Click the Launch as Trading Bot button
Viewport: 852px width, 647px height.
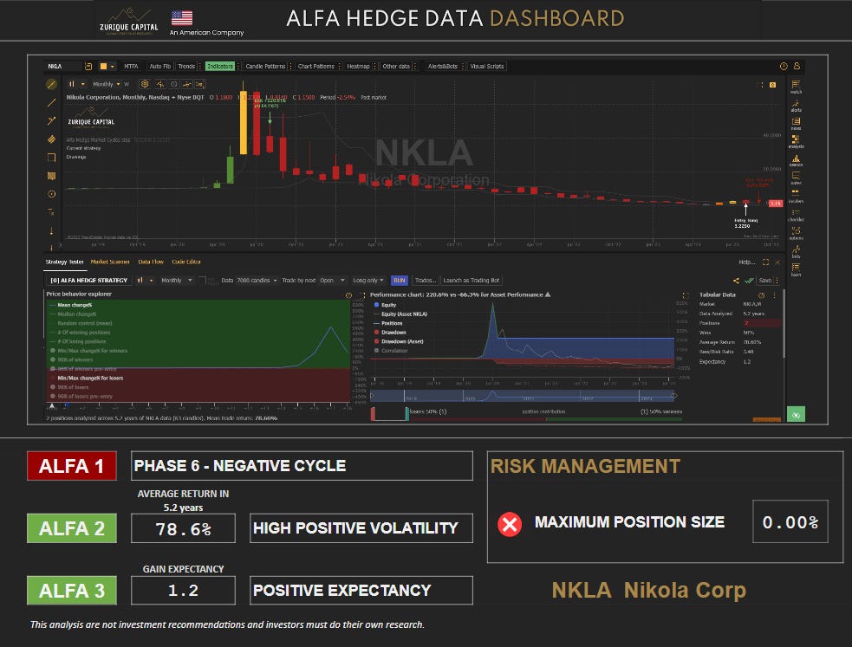[472, 281]
